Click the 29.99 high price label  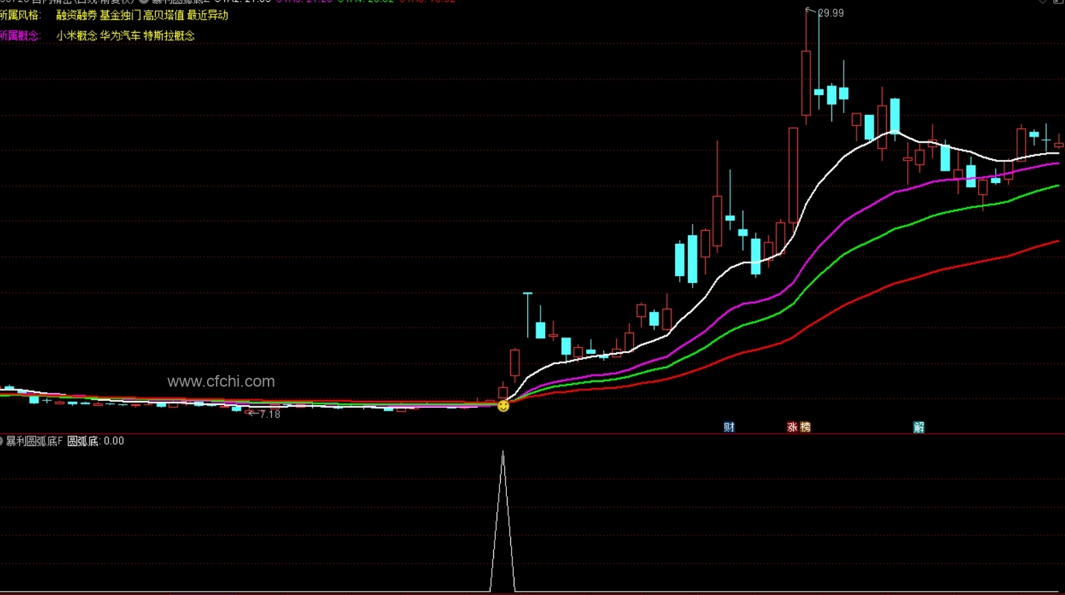tap(831, 13)
